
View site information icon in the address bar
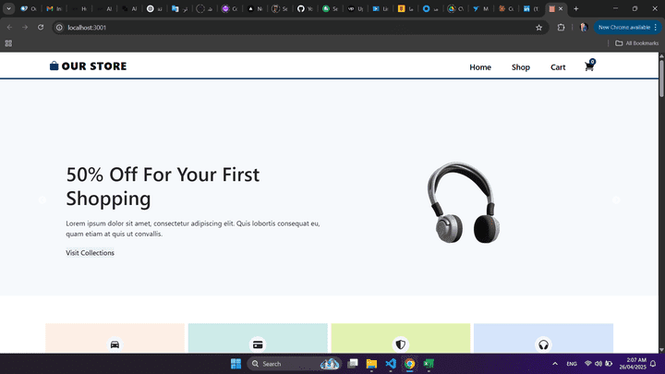point(59,28)
